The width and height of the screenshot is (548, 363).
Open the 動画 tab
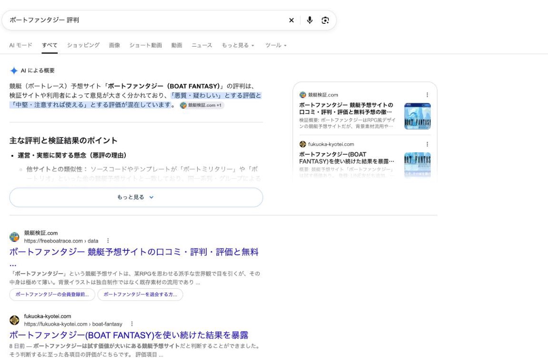[176, 45]
